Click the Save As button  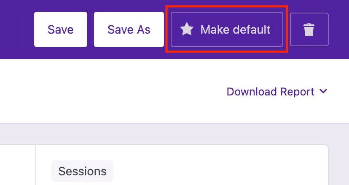[x=129, y=29]
